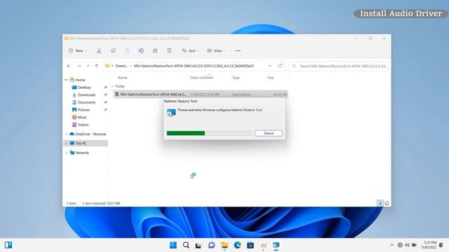Open the notifications bell icon
Screen dimensions: 449x252
(441, 245)
